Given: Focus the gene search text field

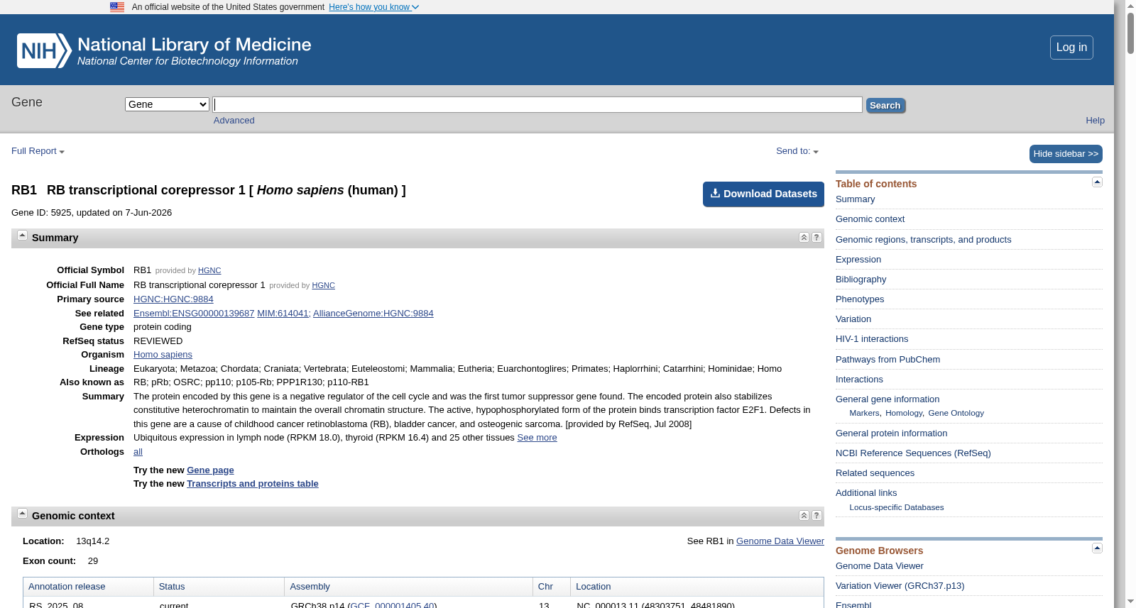Looking at the screenshot, I should pos(537,105).
